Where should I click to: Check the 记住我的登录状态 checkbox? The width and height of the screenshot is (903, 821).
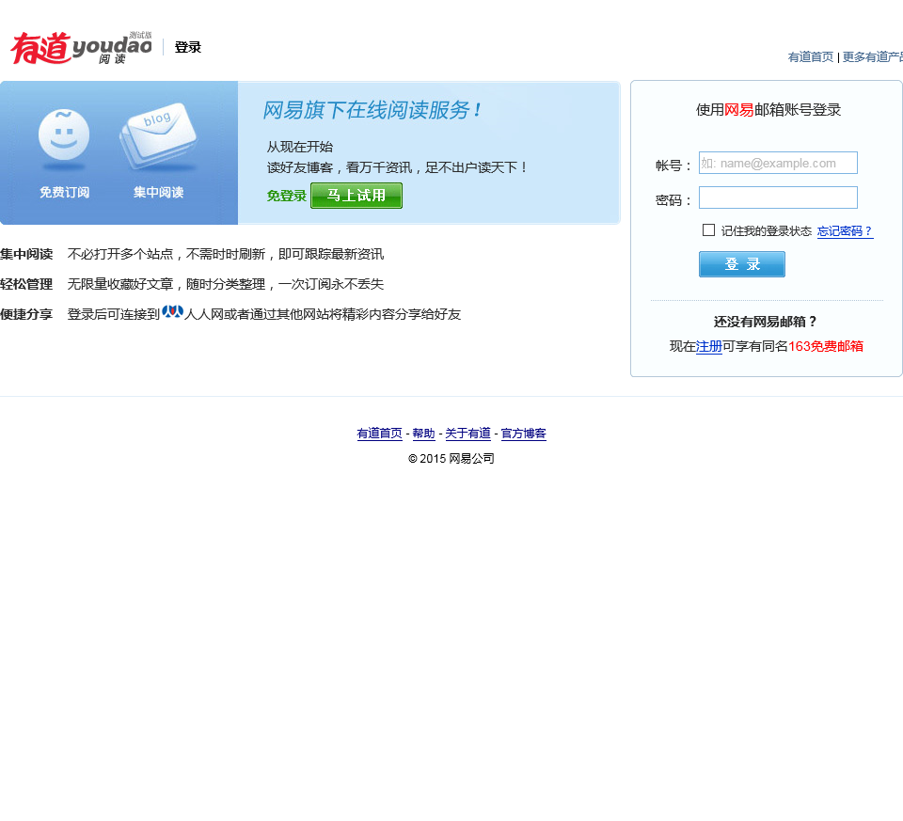pos(708,230)
